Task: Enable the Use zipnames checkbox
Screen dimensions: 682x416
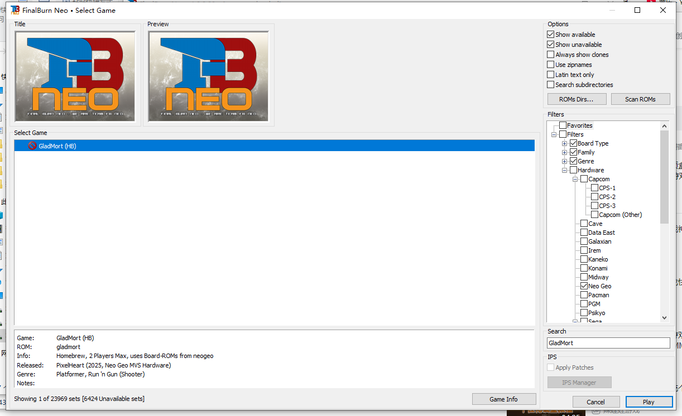Action: (551, 65)
